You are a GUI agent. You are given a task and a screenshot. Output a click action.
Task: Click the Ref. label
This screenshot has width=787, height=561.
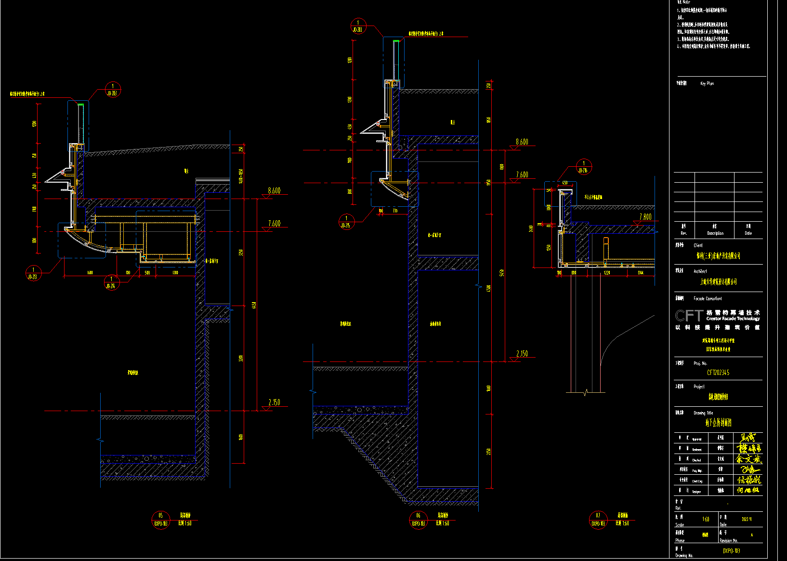pos(678,508)
